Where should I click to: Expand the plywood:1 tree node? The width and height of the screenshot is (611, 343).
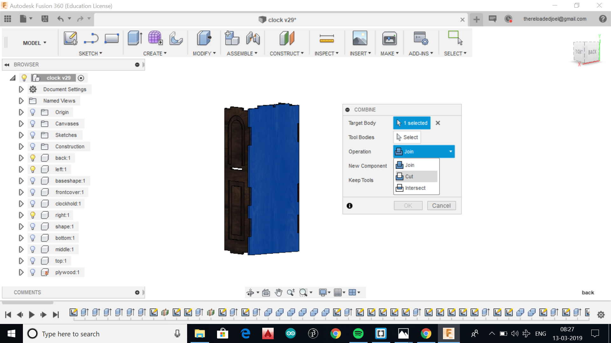coord(21,272)
